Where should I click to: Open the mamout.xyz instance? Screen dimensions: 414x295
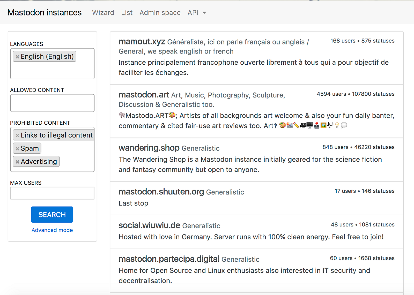click(142, 41)
